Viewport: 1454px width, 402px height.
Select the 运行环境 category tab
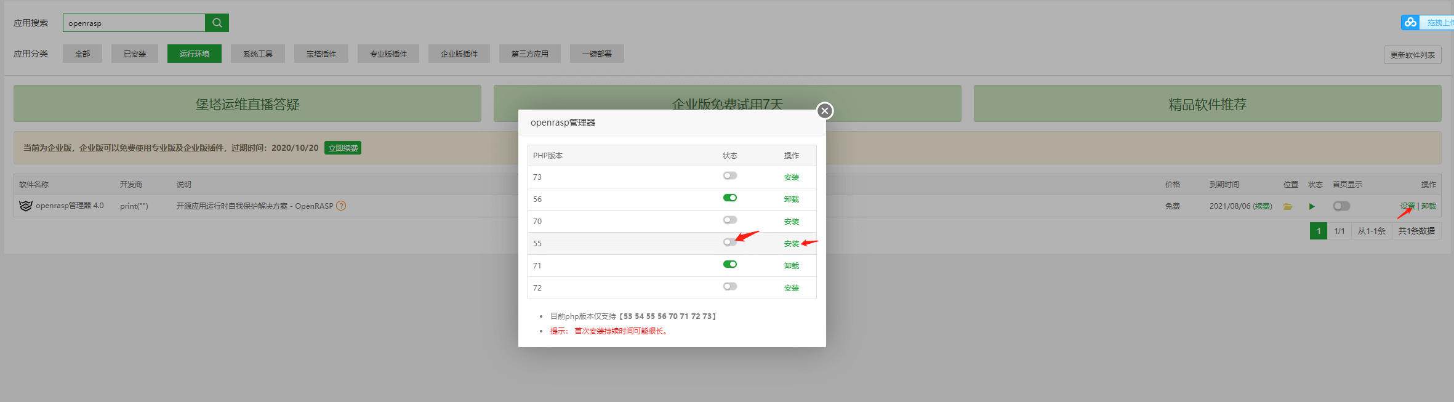(x=195, y=54)
